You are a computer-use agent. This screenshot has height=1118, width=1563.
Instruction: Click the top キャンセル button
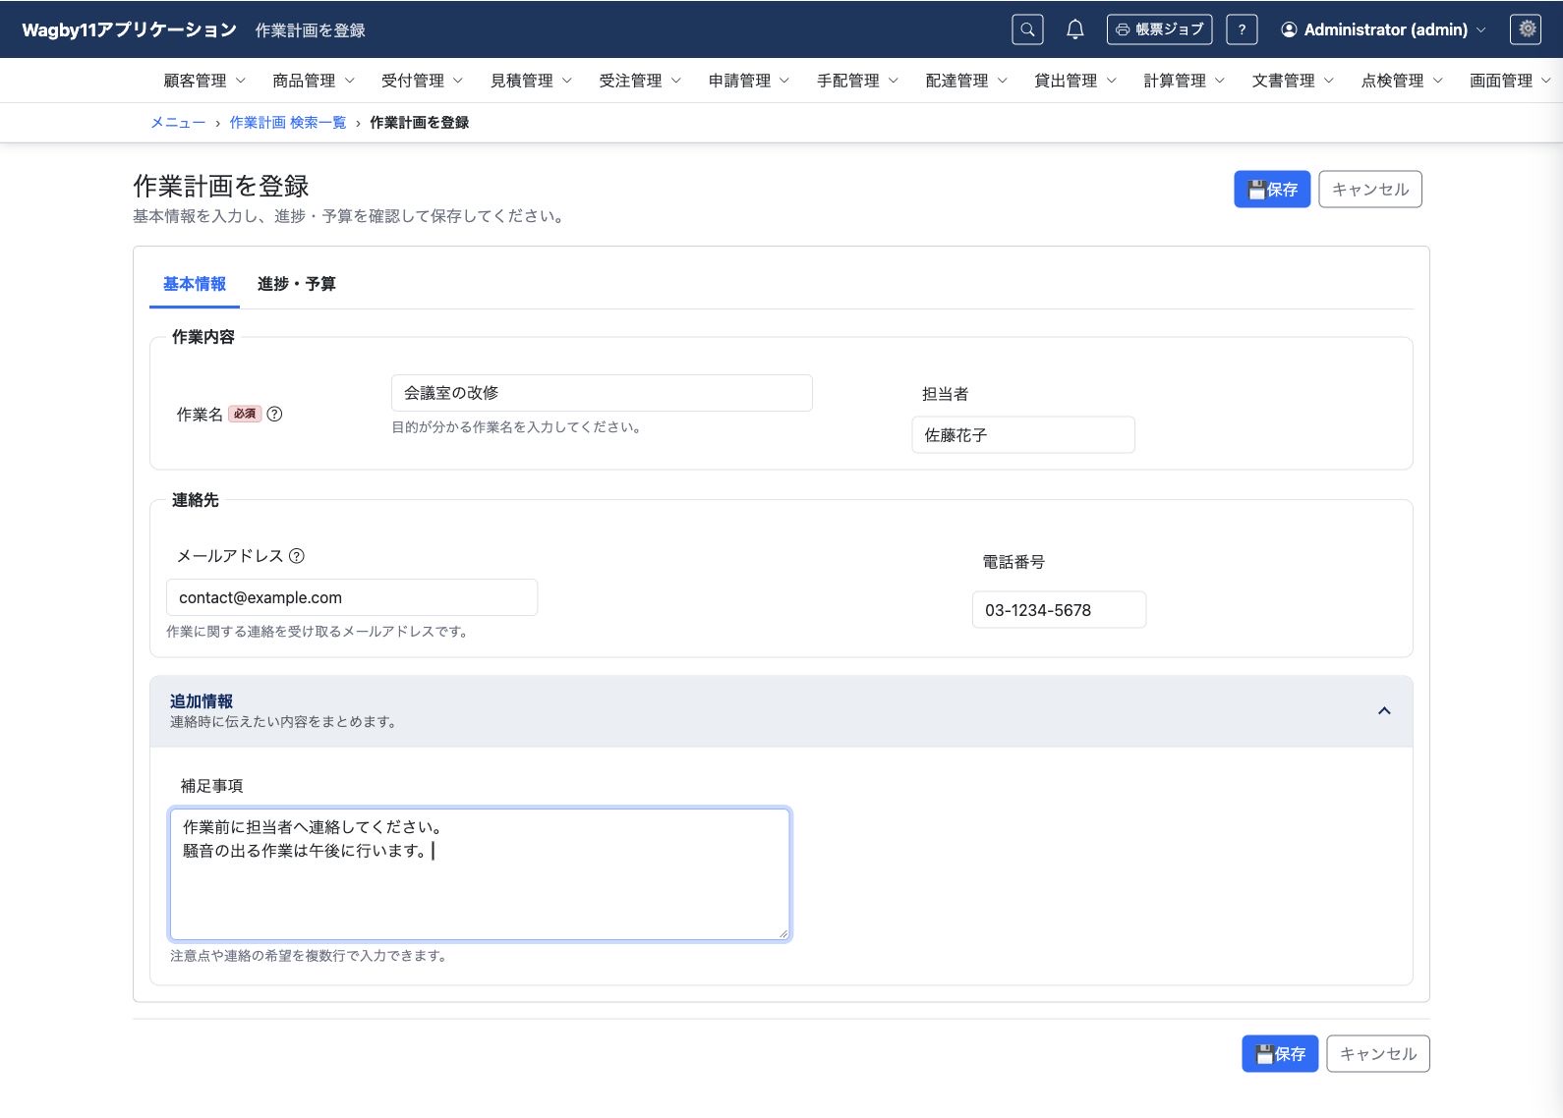coord(1370,190)
